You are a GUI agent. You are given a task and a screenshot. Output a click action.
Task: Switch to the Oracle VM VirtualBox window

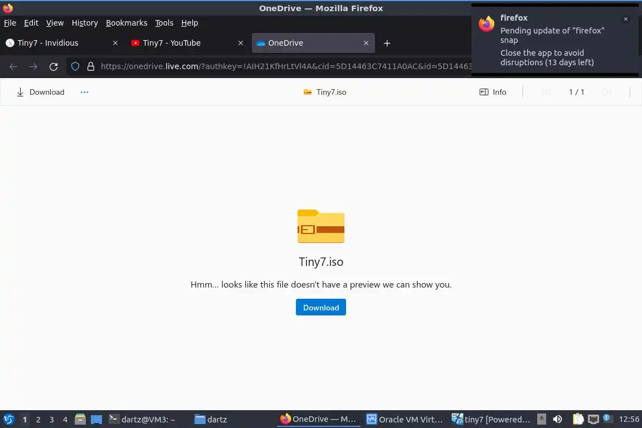pyautogui.click(x=405, y=420)
